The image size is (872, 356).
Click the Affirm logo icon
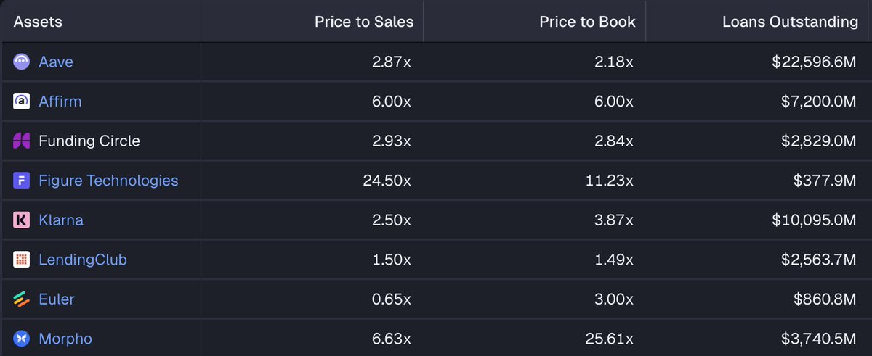coord(21,102)
